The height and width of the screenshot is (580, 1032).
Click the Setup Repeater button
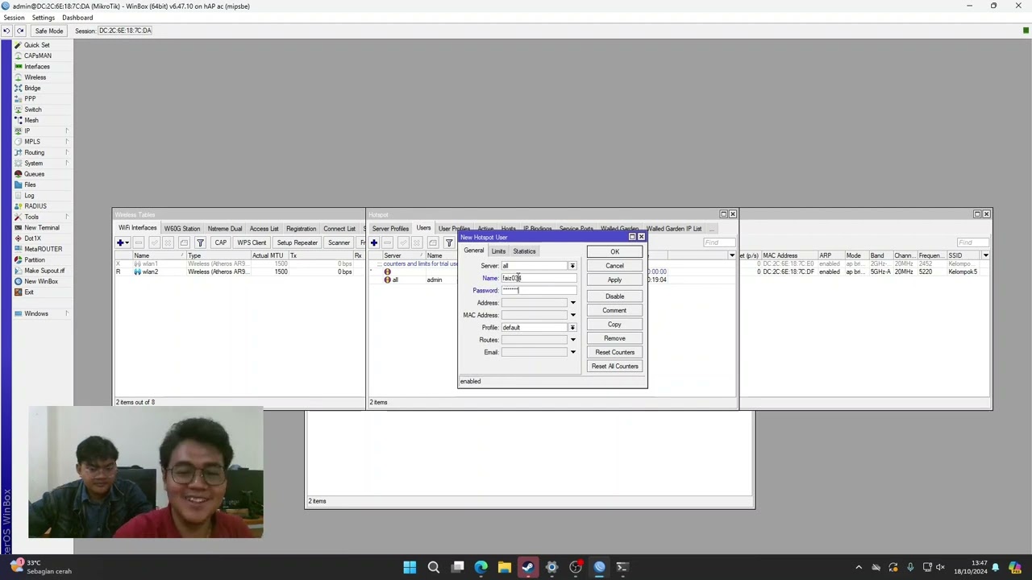[298, 242]
